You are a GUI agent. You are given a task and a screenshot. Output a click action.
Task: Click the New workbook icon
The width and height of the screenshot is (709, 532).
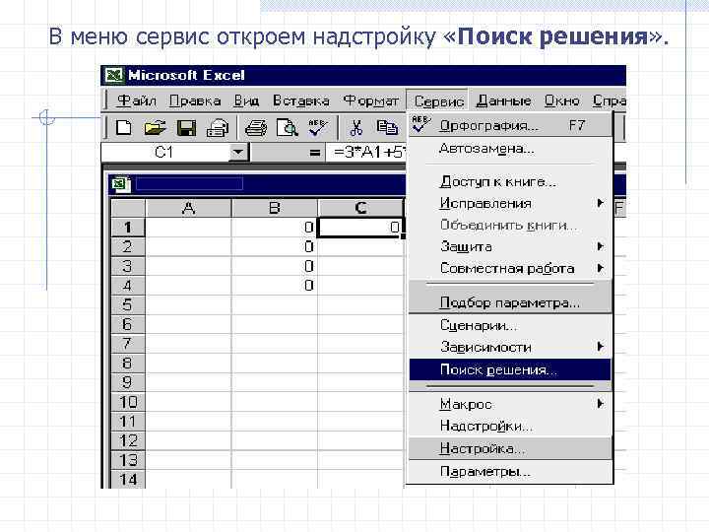(124, 127)
